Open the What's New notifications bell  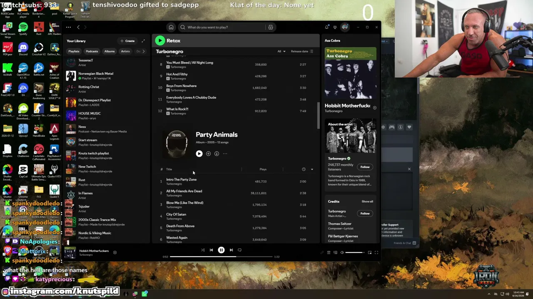coord(326,27)
